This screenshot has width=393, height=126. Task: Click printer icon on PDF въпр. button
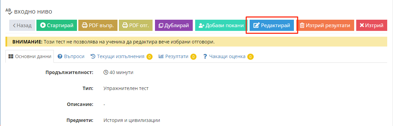click(x=85, y=25)
